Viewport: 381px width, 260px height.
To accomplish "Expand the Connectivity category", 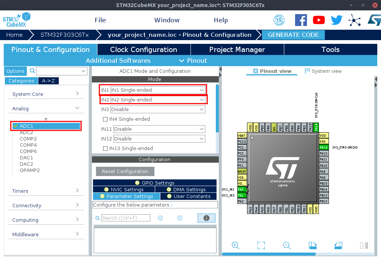I will (x=46, y=205).
